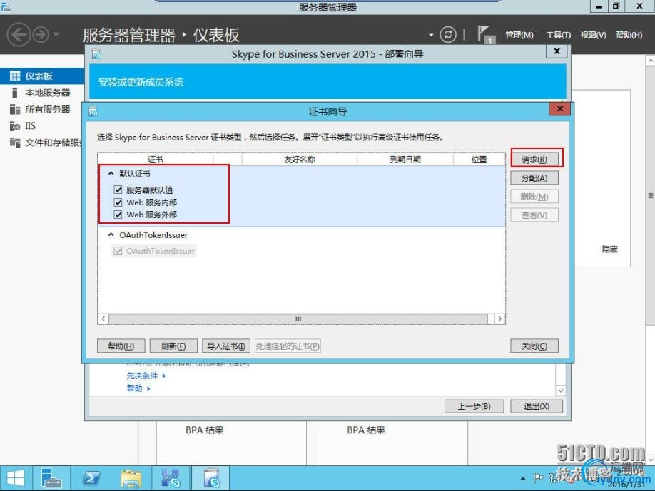Toggle the 服务器默认值 checkbox
This screenshot has height=491, width=655.
pyautogui.click(x=118, y=190)
